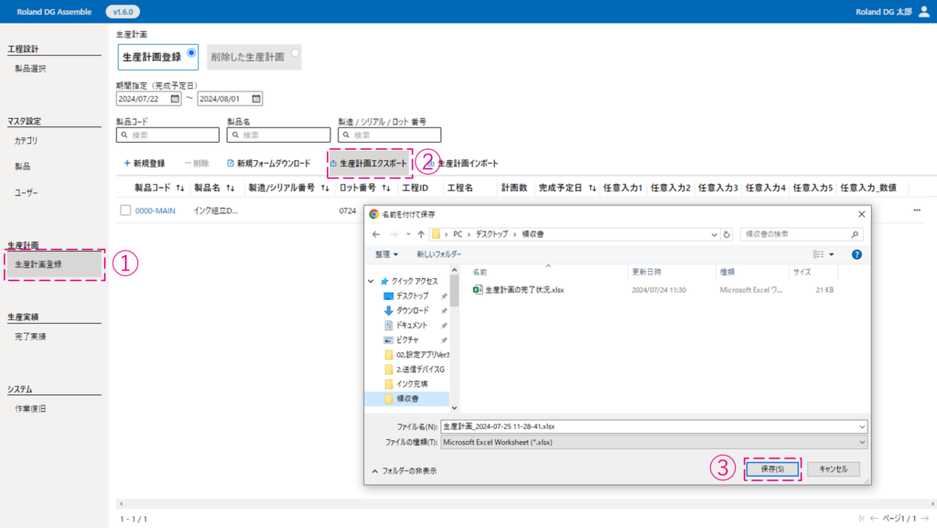Open the end date calendar picker

pos(255,99)
